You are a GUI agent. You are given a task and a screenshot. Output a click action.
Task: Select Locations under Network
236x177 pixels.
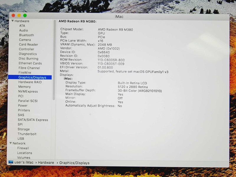click(25, 153)
